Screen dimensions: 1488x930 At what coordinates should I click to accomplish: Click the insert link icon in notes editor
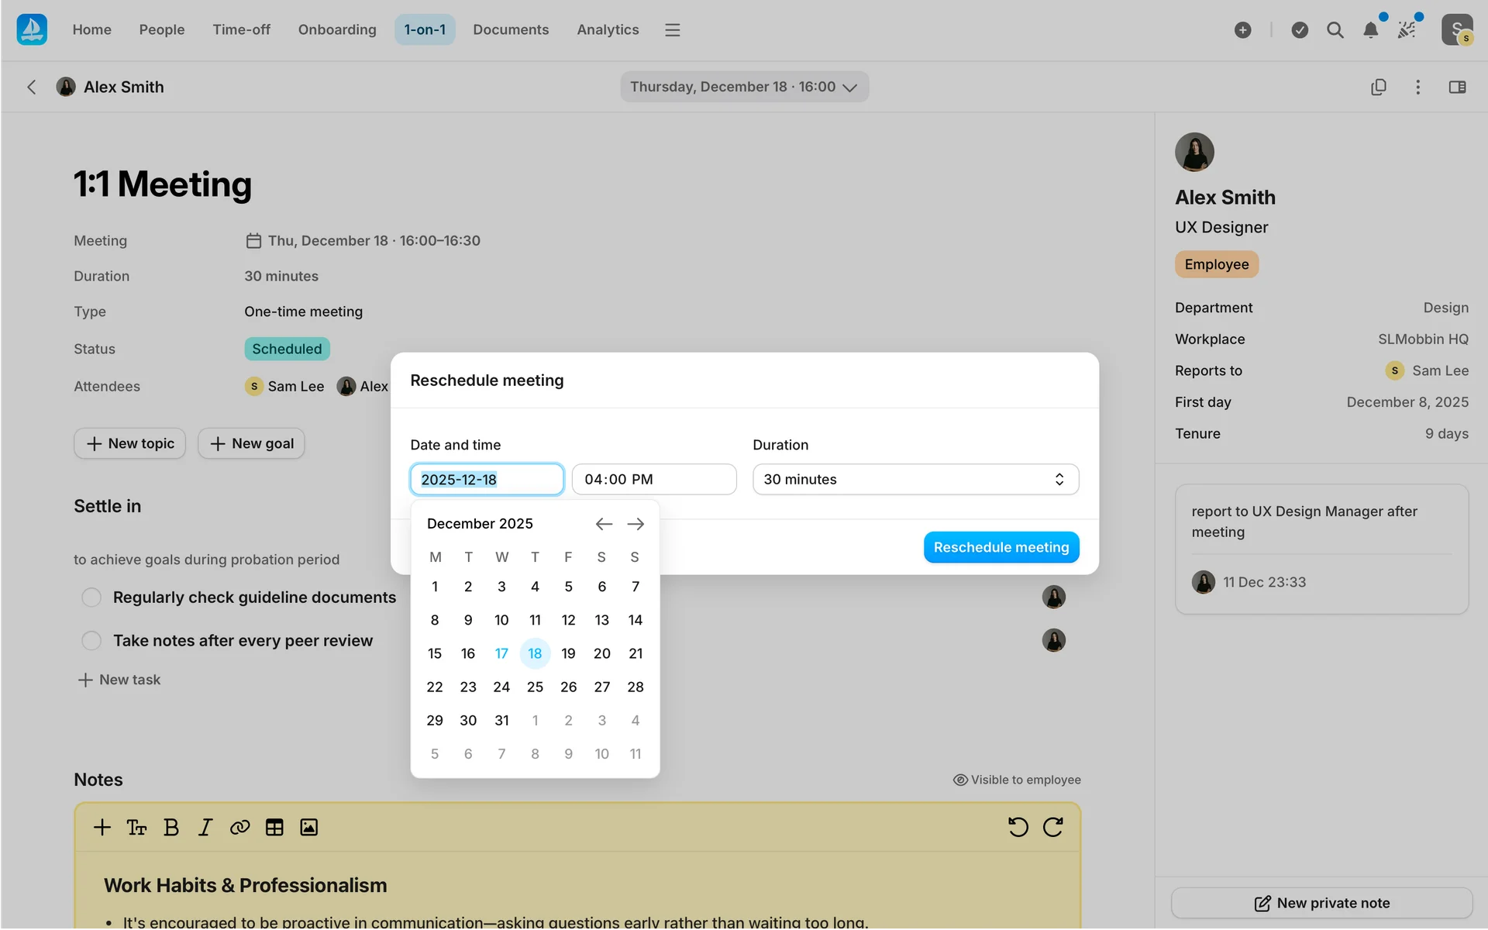[x=239, y=827]
